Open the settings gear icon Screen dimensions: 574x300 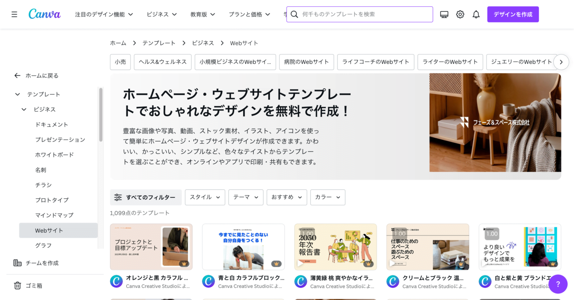click(x=460, y=14)
